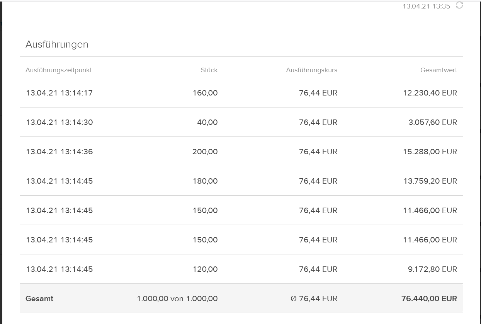Click the 3.057,60 EUR total value
The height and width of the screenshot is (324, 481).
432,122
